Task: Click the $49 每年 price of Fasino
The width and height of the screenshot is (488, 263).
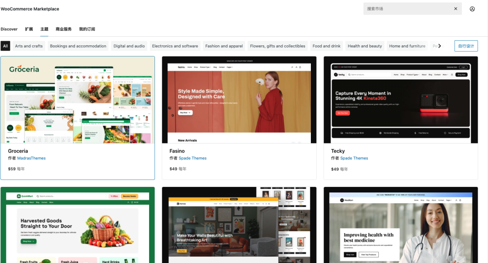Action: [x=178, y=169]
